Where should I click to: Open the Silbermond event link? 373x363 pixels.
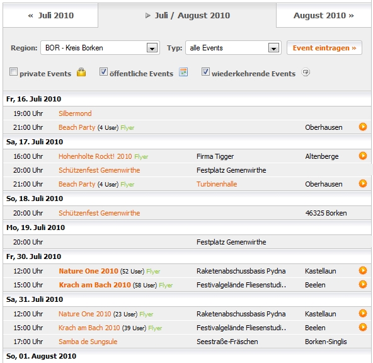[x=75, y=113]
